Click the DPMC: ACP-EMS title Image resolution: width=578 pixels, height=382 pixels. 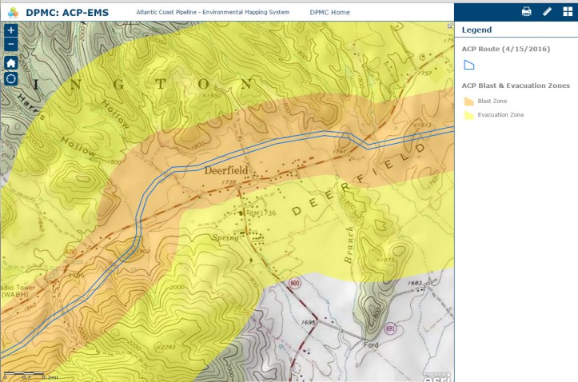point(67,12)
